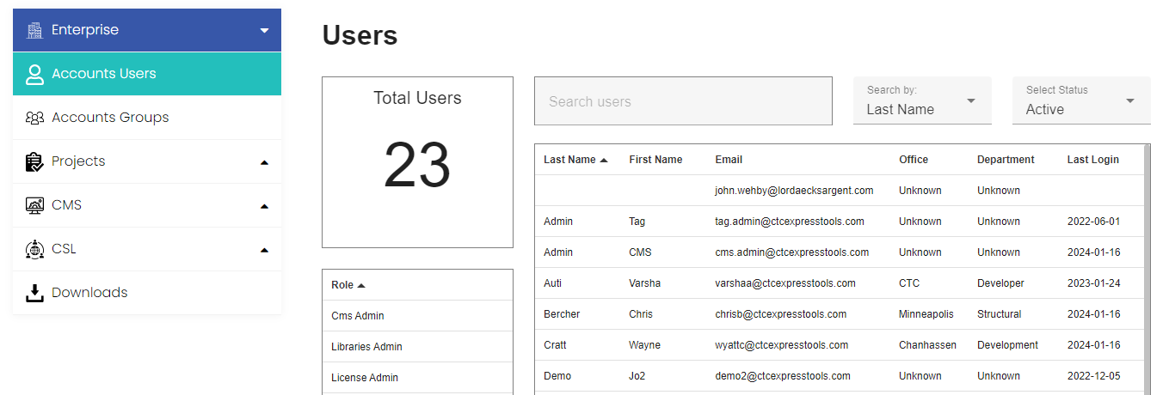The image size is (1169, 395).
Task: Click the Accounts Groups people icon
Action: pos(34,118)
